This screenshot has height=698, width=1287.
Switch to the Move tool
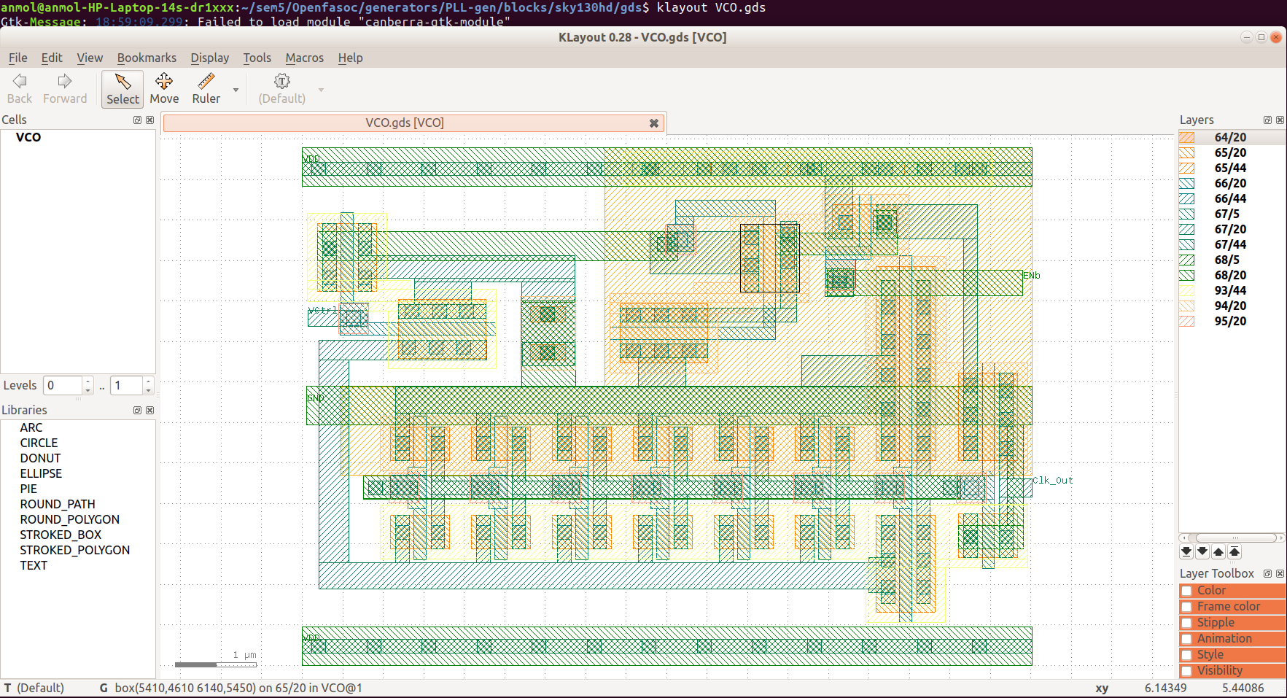coord(163,88)
